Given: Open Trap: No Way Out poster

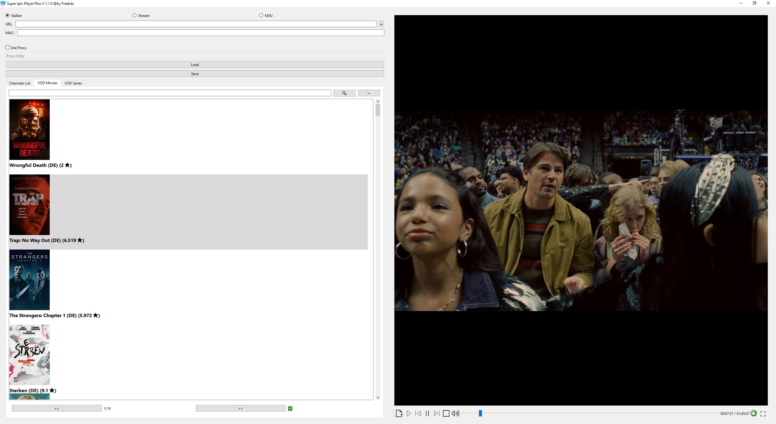Looking at the screenshot, I should pyautogui.click(x=29, y=205).
